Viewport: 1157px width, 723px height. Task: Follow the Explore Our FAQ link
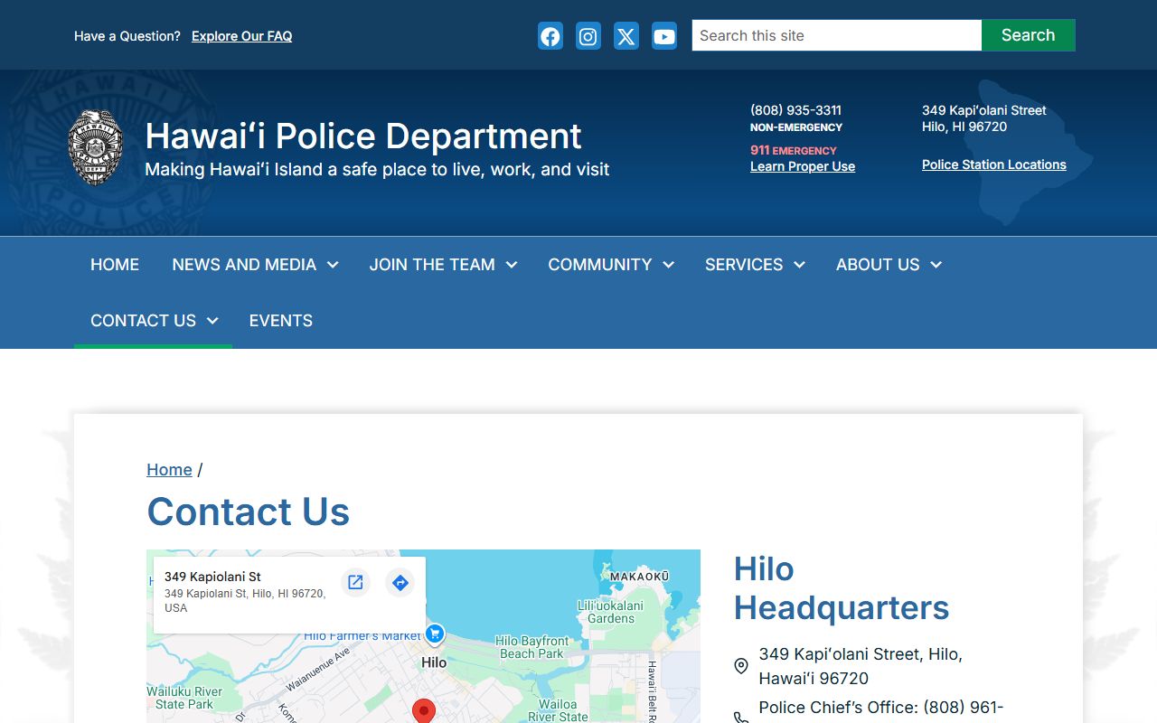coord(241,36)
